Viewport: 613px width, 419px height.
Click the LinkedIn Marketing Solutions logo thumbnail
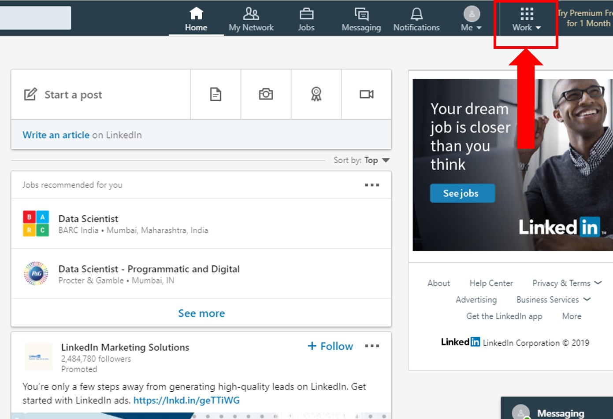pyautogui.click(x=38, y=357)
